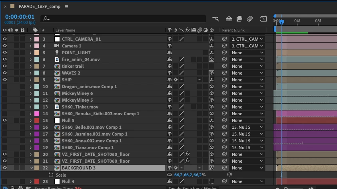Hide the BACKGROUND 3 layer

tap(4, 168)
